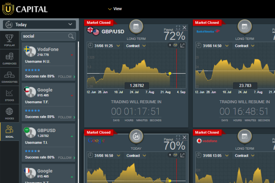Open the View menu at top
This screenshot has height=183, width=275.
click(115, 9)
